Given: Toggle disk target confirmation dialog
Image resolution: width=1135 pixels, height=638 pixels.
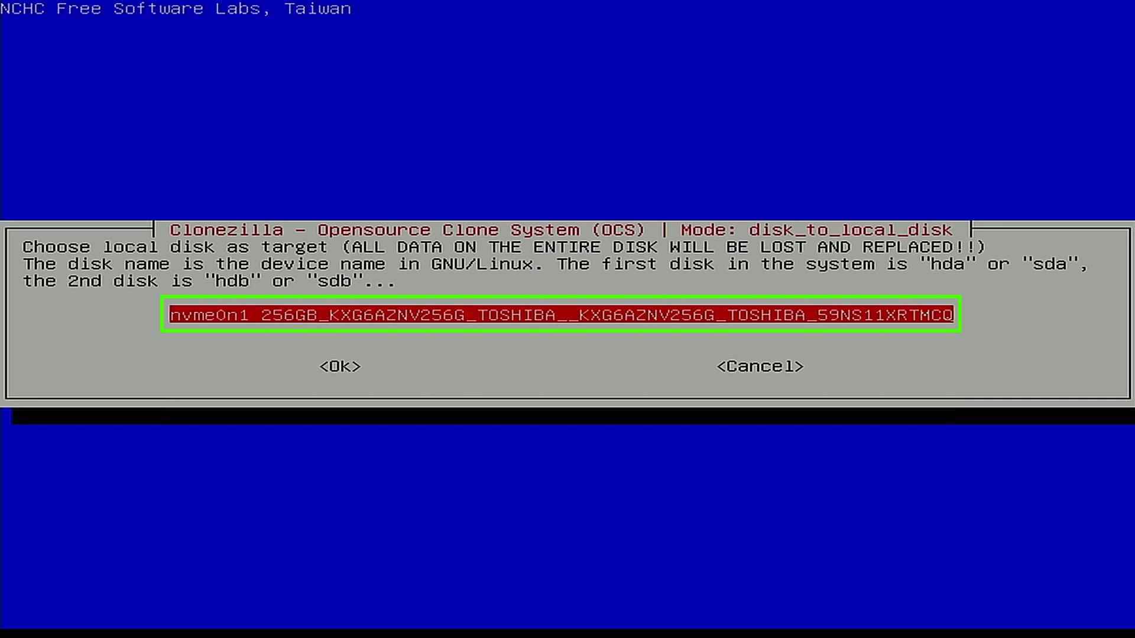Looking at the screenshot, I should 340,365.
